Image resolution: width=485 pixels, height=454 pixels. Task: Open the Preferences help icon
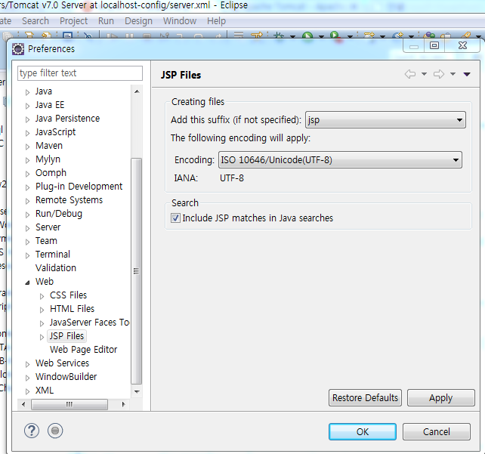[32, 431]
